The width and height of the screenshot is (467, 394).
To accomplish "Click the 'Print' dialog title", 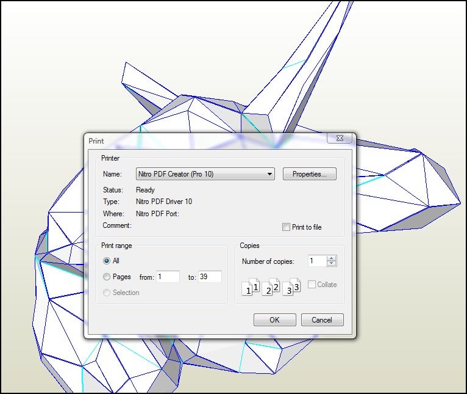I will tap(96, 141).
